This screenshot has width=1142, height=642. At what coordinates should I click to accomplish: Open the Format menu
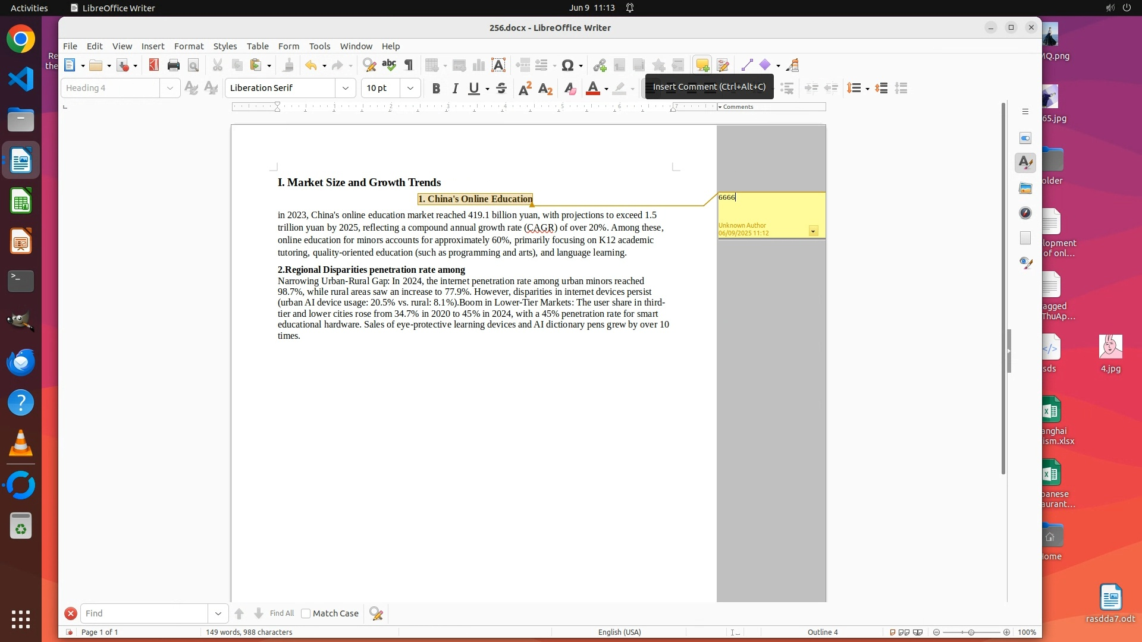pos(189,46)
